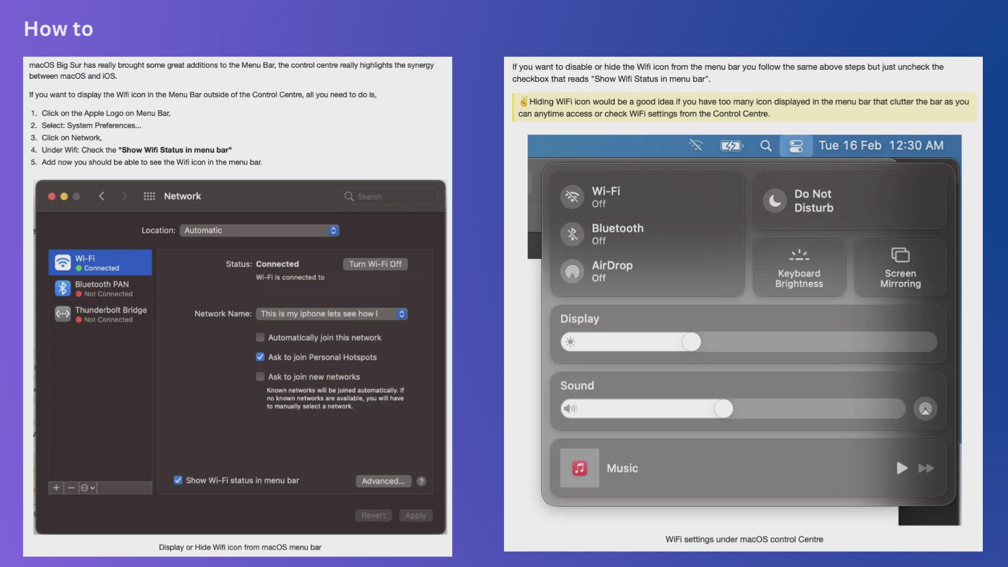Click the Advanced... button
This screenshot has height=567, width=1008.
coord(383,481)
